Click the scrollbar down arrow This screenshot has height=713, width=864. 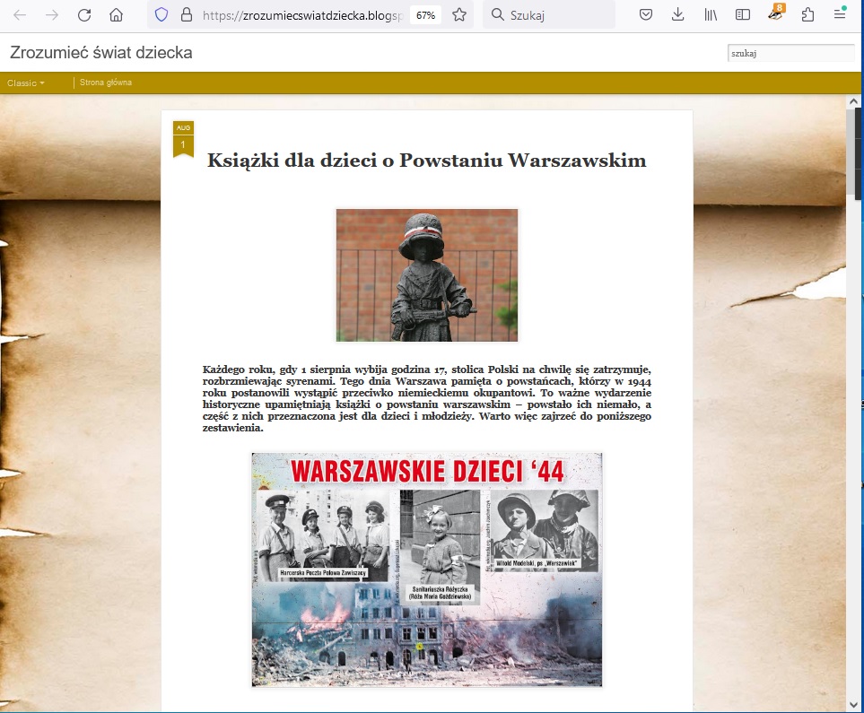pyautogui.click(x=853, y=704)
